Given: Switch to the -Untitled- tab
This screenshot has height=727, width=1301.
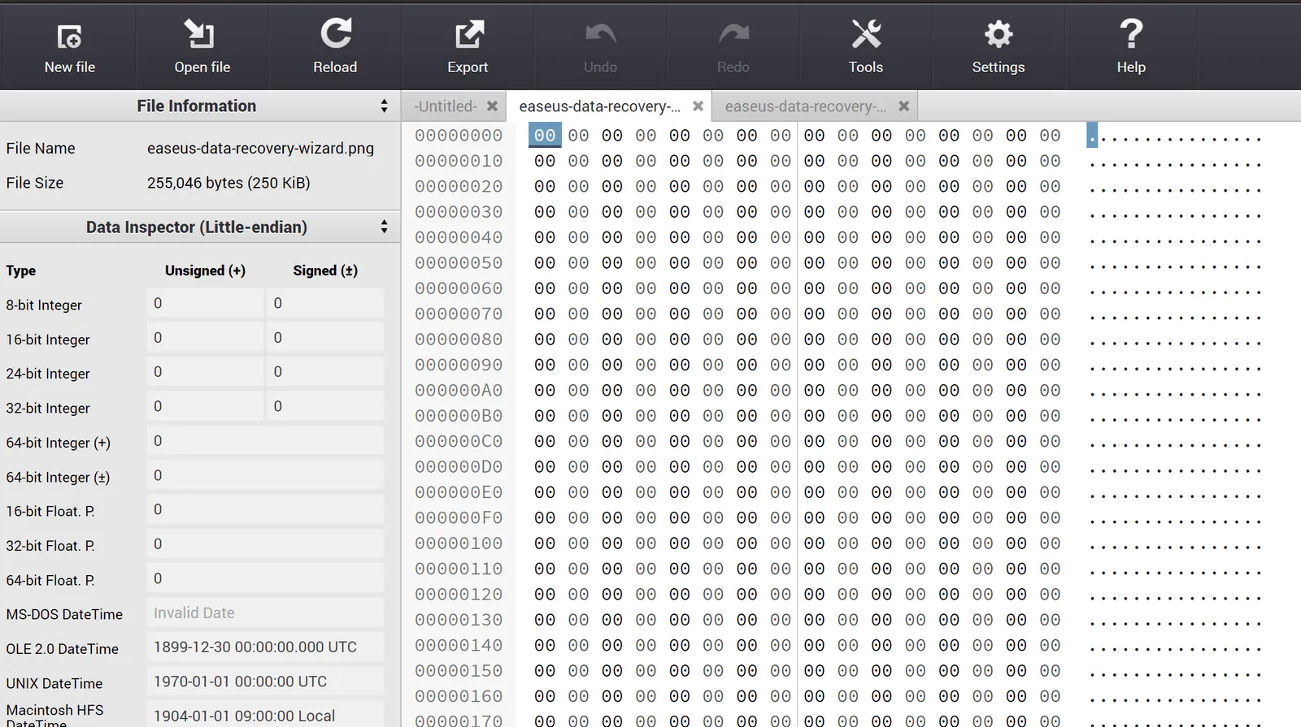Looking at the screenshot, I should (x=445, y=106).
